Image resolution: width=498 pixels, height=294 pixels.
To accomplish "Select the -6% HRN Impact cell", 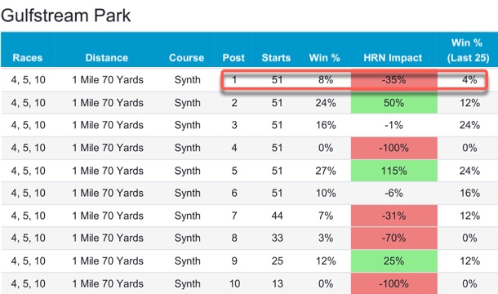I will [x=394, y=193].
